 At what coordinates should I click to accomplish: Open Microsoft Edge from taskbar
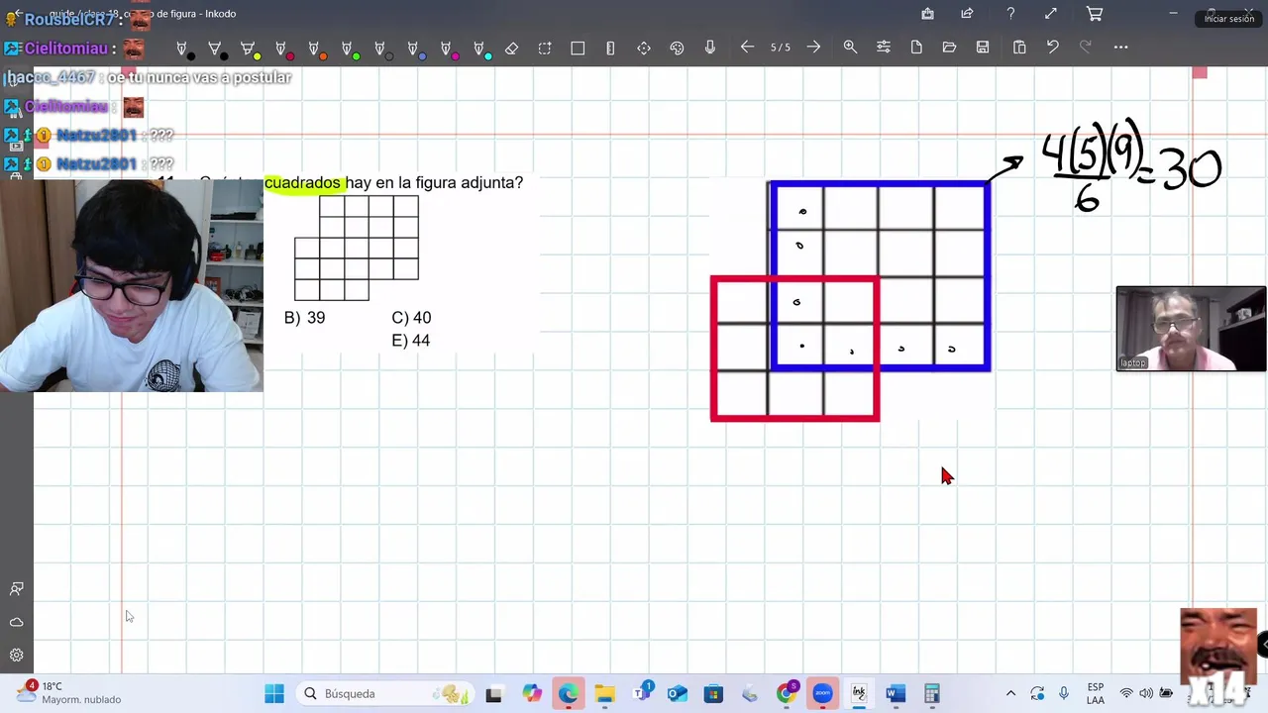point(568,693)
